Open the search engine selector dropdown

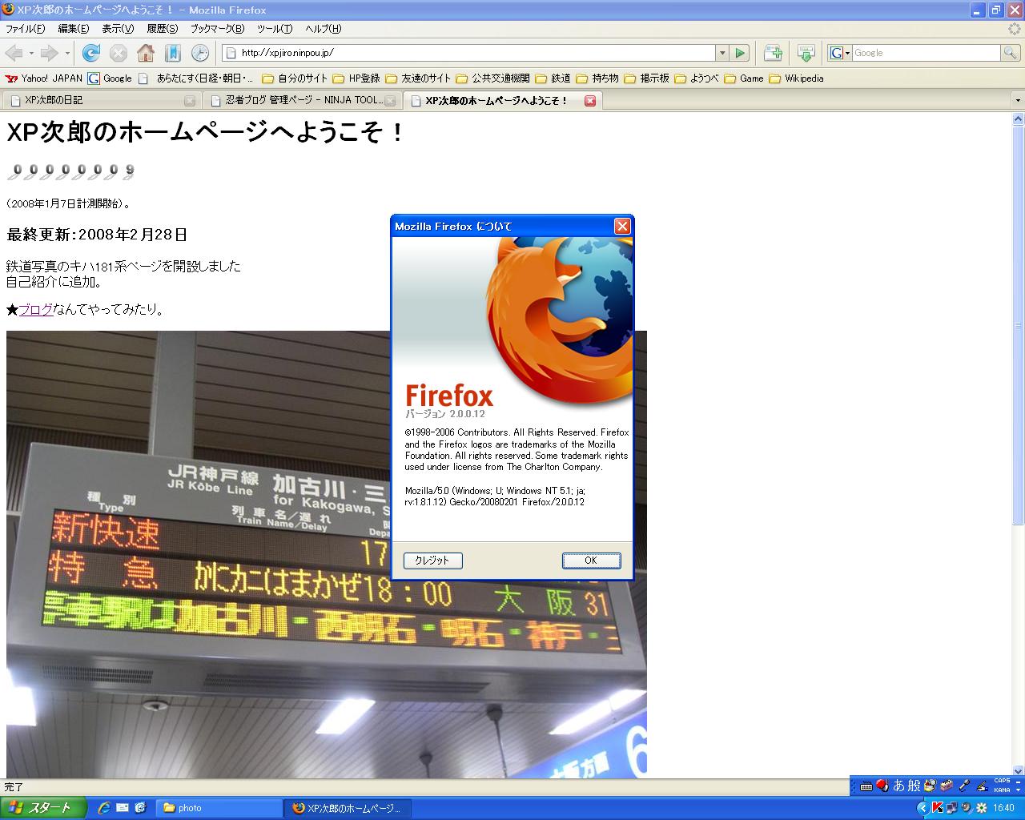click(x=839, y=53)
